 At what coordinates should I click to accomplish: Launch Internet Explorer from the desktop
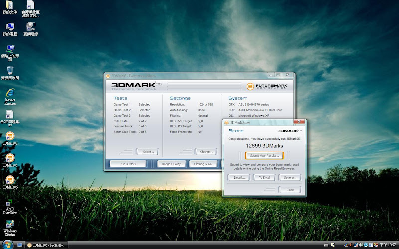(x=10, y=97)
